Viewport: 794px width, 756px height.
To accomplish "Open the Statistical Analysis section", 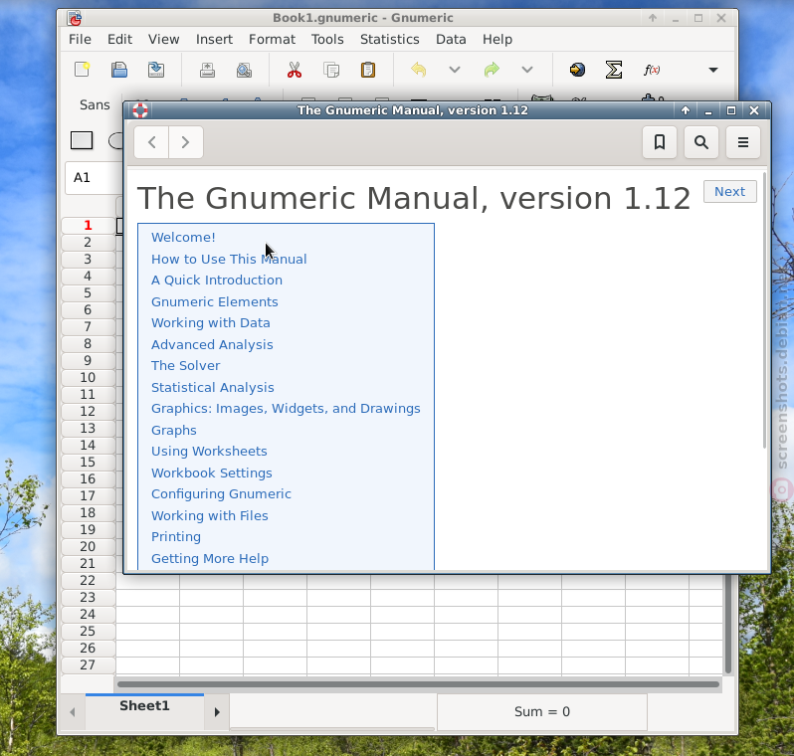I will (x=213, y=387).
